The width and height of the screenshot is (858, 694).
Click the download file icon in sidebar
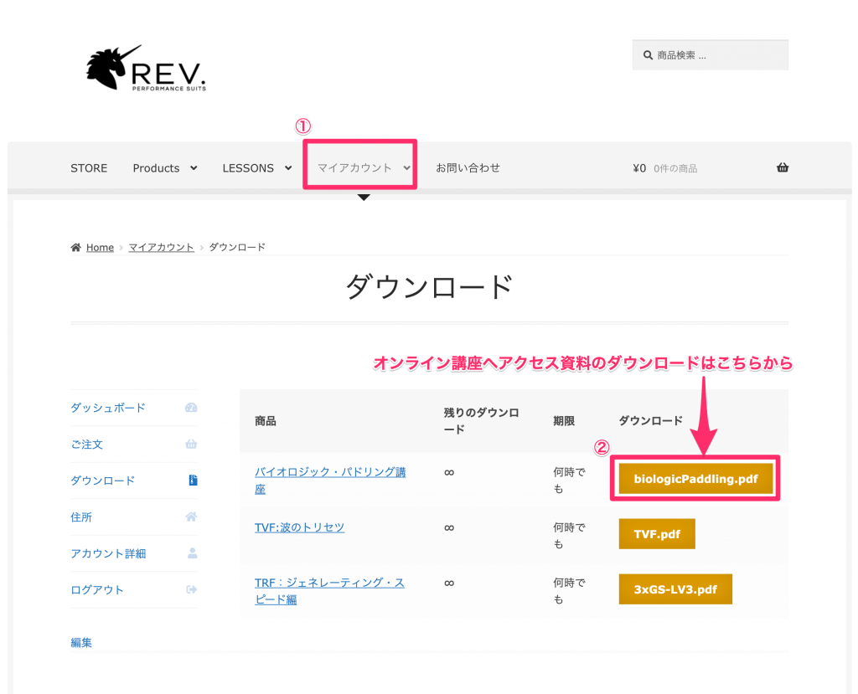(192, 481)
